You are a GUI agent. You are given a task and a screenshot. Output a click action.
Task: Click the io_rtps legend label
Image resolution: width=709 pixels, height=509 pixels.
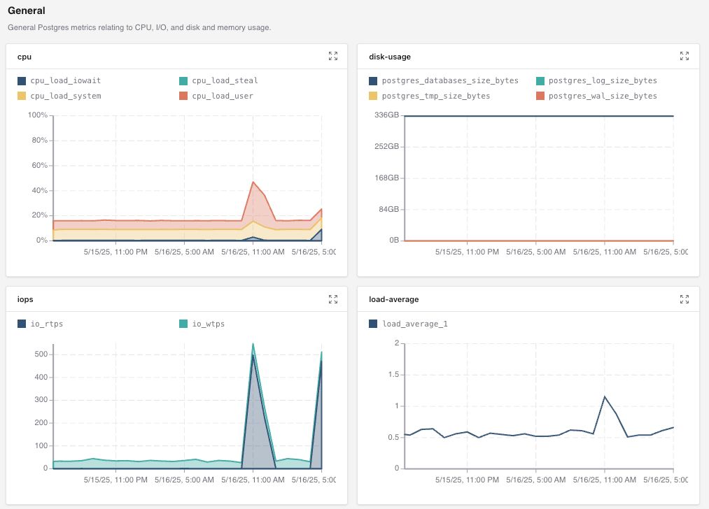[x=47, y=324]
